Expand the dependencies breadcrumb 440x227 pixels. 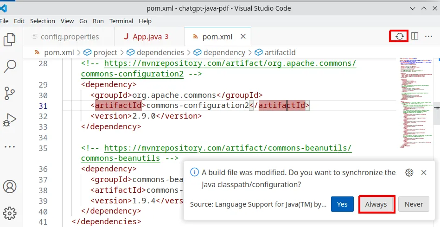coord(155,52)
